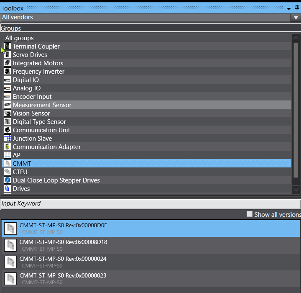Select All groups in the list
This screenshot has width=301, height=293.
pyautogui.click(x=147, y=38)
